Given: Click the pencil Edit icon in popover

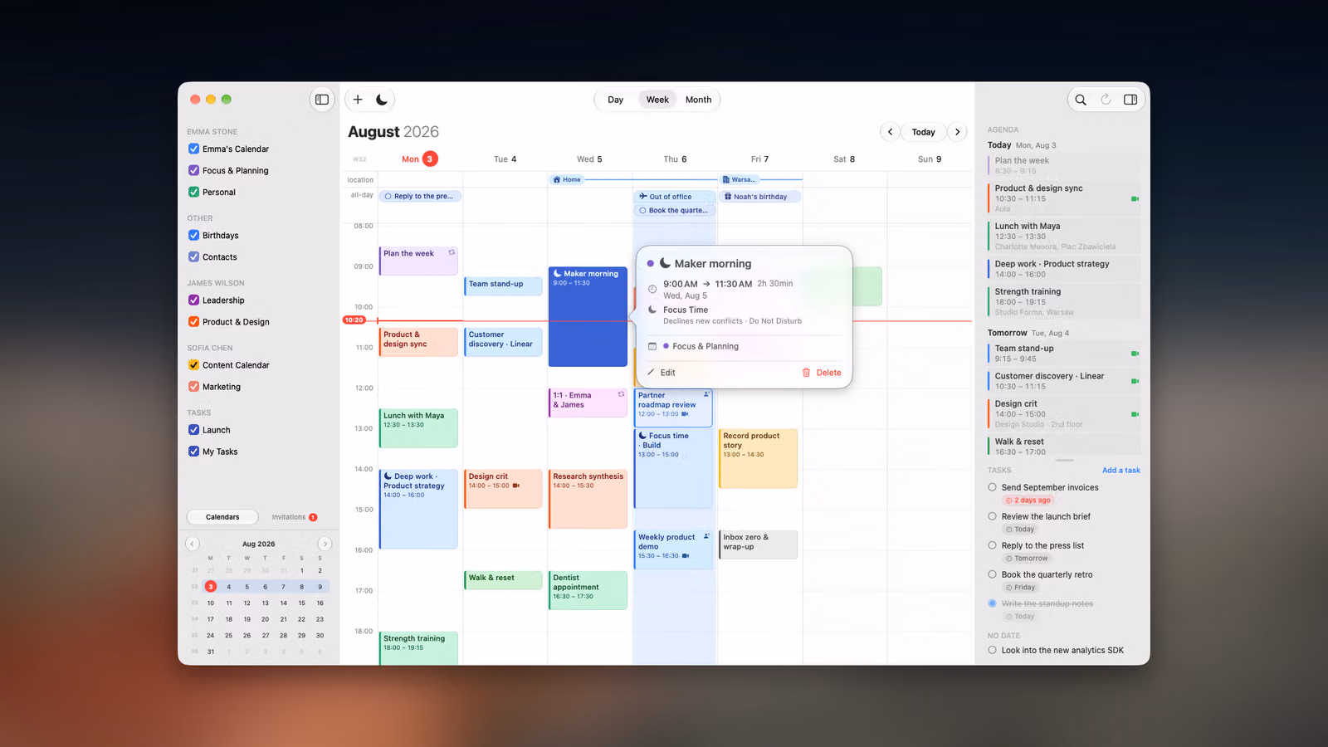Looking at the screenshot, I should coord(652,373).
